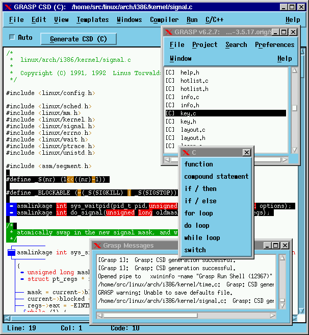Select info.h in the file list
The height and width of the screenshot is (335, 309).
(x=226, y=105)
